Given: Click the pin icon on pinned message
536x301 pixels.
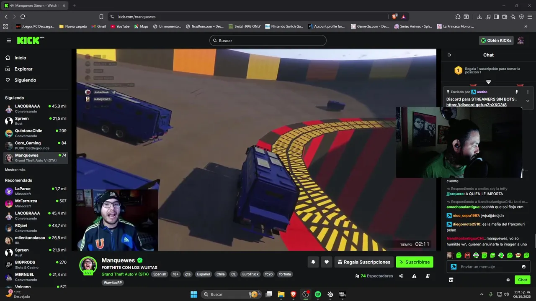Looking at the screenshot, I should click(517, 92).
